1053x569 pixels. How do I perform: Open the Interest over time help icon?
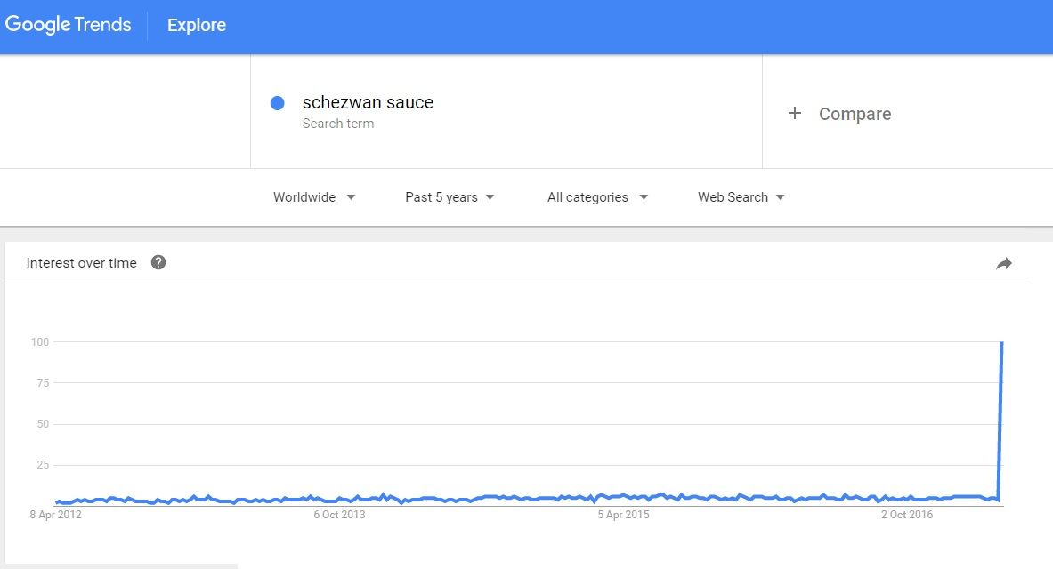point(158,262)
